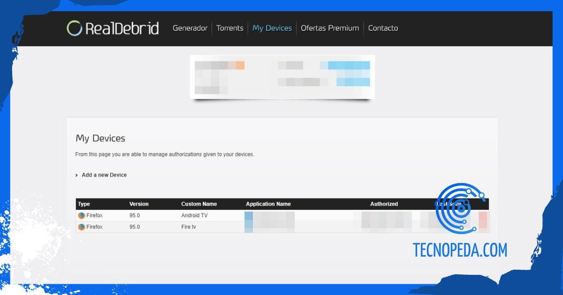Sort by the Type column header
This screenshot has width=563, height=295.
[x=84, y=204]
